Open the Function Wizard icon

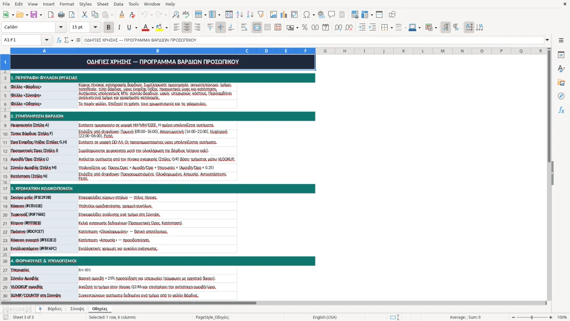click(x=59, y=40)
